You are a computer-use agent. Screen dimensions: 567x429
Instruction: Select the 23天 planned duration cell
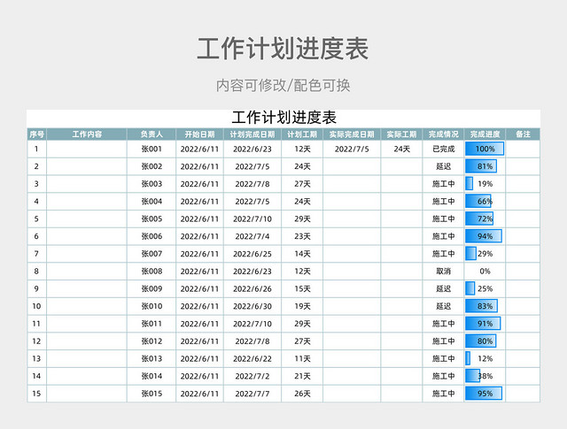pyautogui.click(x=302, y=236)
